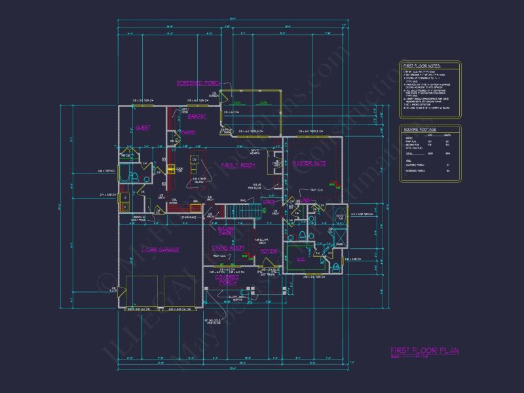
Task: Select the W.I.C. closet label
Action: 301,259
